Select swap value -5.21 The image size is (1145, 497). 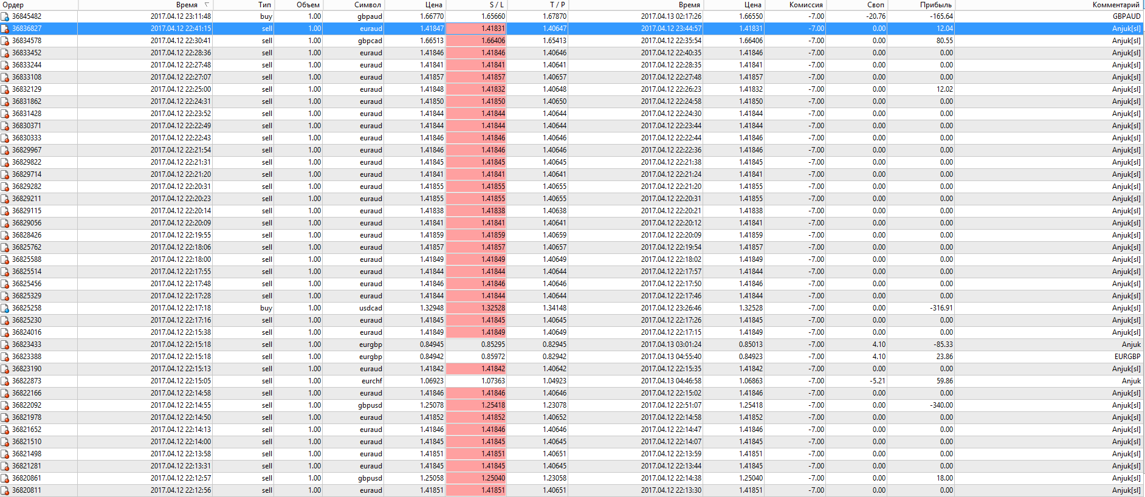click(878, 381)
